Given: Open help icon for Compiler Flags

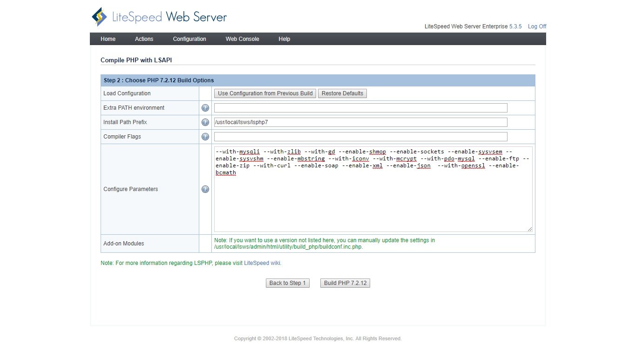Looking at the screenshot, I should pos(205,137).
